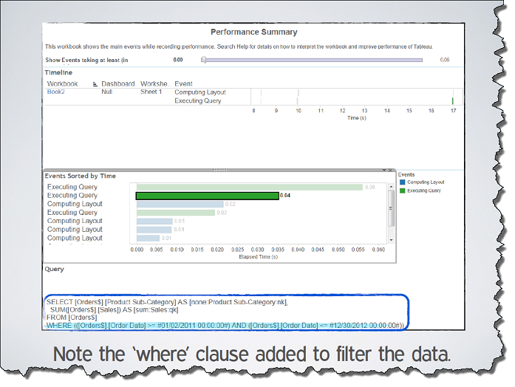This screenshot has width=515, height=387.
Task: Click the Computing Layout blue legend swatch
Action: pyautogui.click(x=402, y=182)
